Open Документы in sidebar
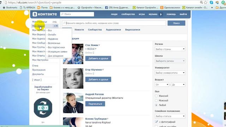Screen dimensions: 226x127 click(x=38, y=74)
